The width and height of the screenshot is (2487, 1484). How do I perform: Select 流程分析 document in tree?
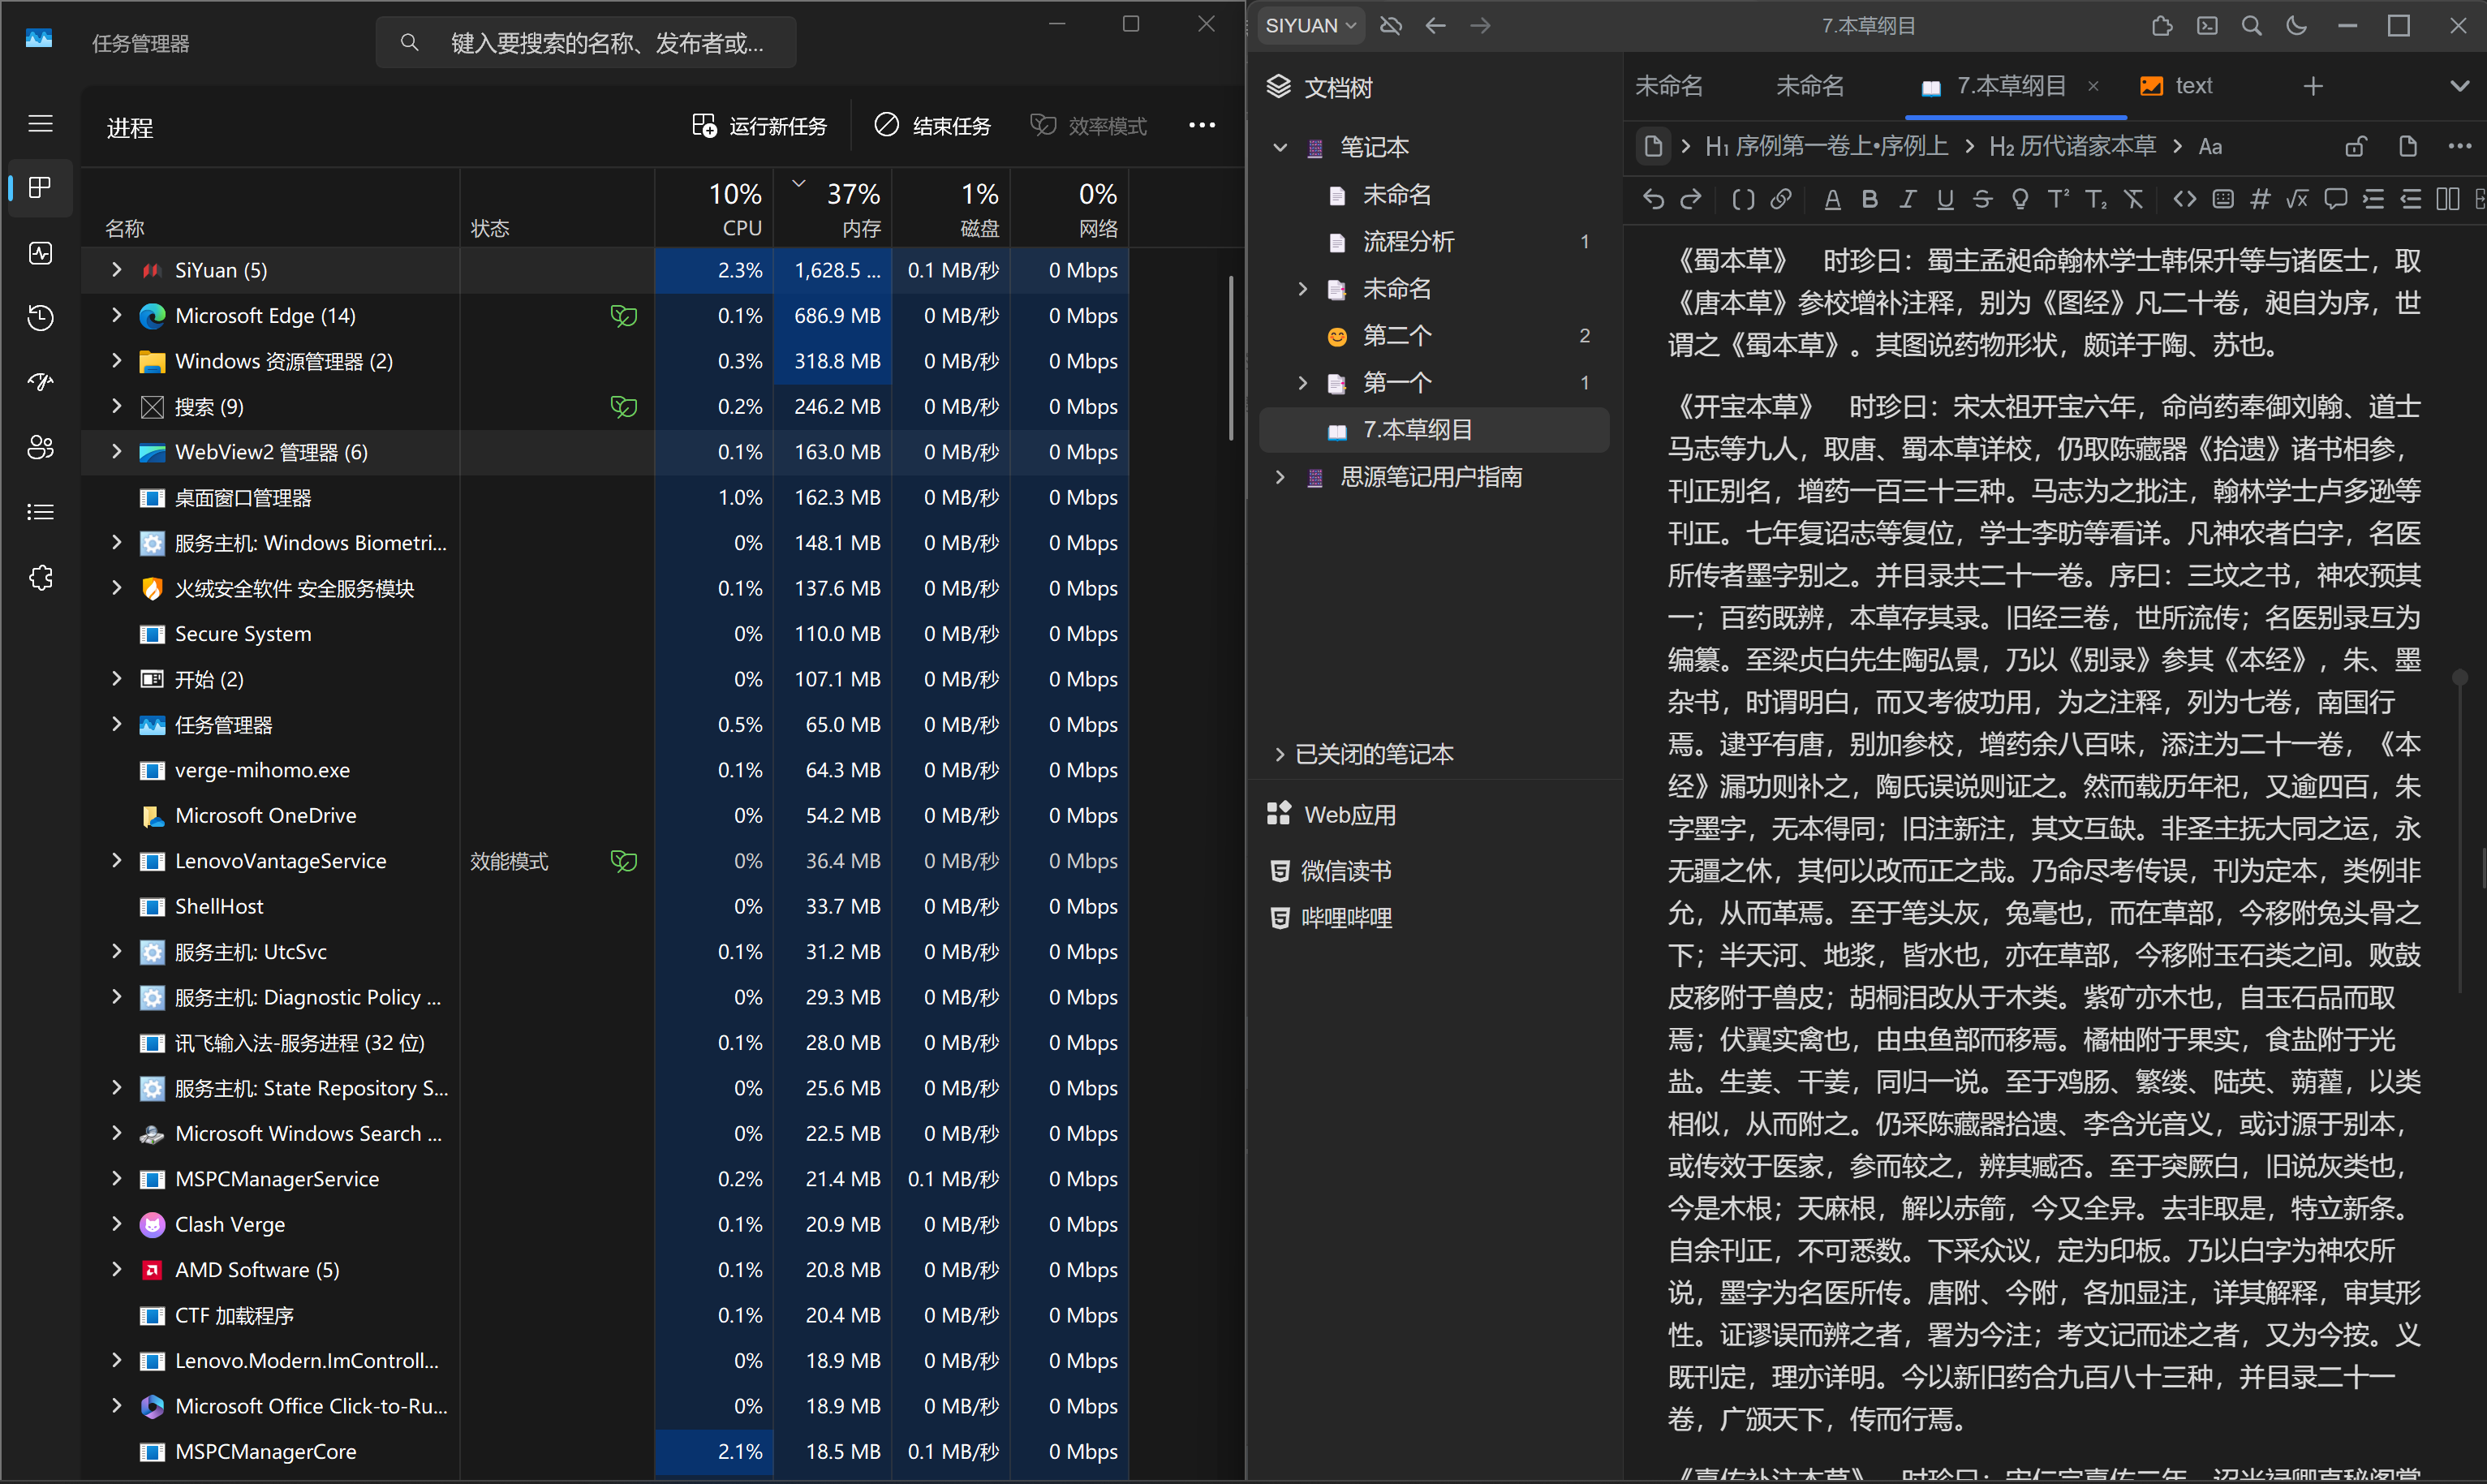tap(1408, 242)
